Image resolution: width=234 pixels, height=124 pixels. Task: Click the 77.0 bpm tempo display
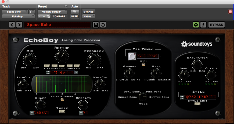point(147,56)
